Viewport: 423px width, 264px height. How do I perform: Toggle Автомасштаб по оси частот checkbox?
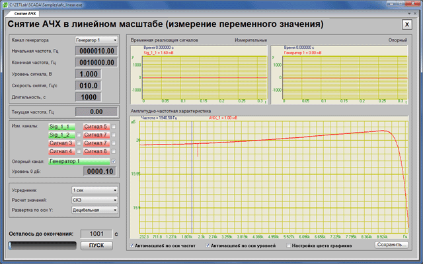tap(132, 246)
